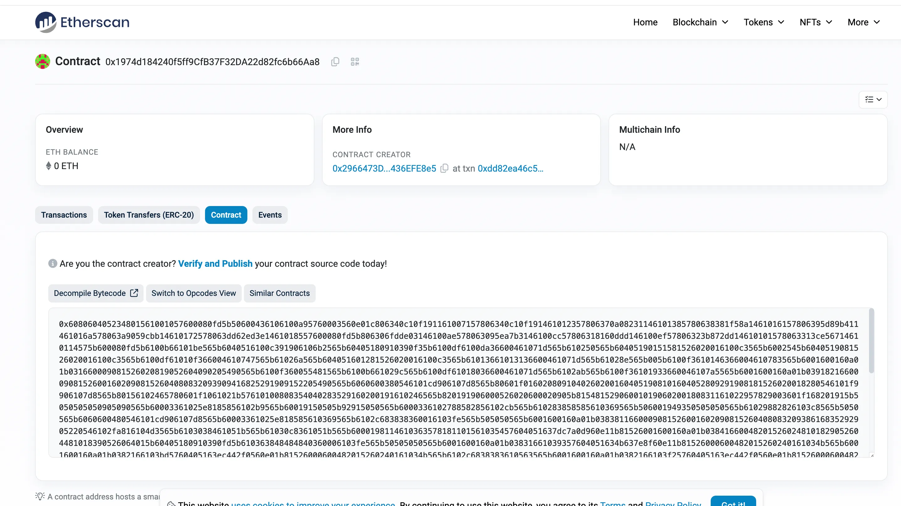Click the info icon beside 'Are you the contract creator'
The width and height of the screenshot is (901, 506).
point(52,263)
